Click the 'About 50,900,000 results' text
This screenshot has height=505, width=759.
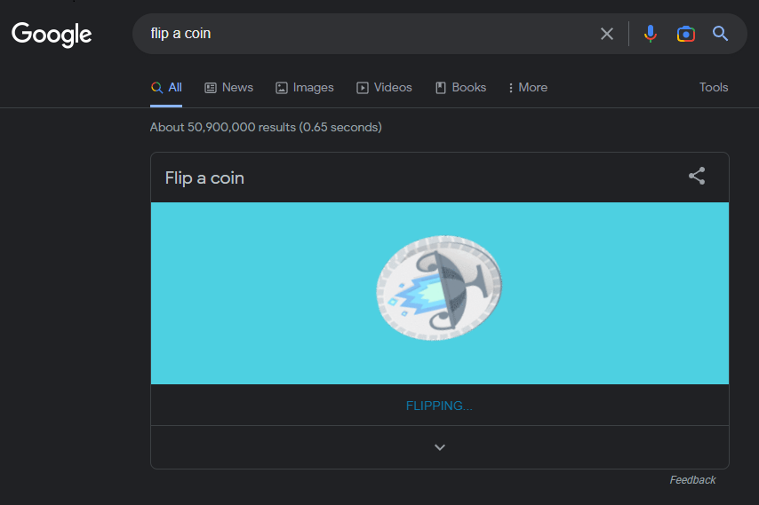266,127
